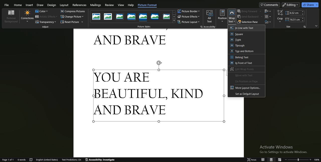Expand the Picture Styles gallery
The height and width of the screenshot is (162, 321).
click(174, 21)
